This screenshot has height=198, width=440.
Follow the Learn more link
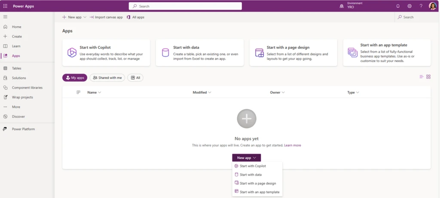(x=292, y=145)
